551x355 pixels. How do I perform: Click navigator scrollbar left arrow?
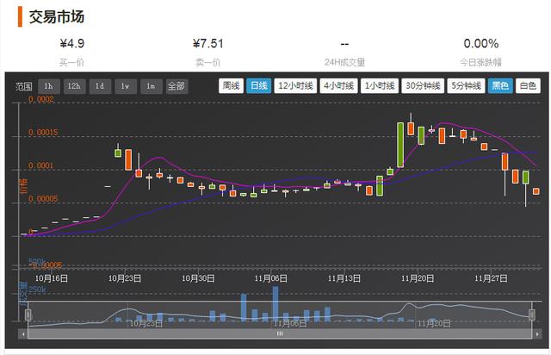[23, 333]
